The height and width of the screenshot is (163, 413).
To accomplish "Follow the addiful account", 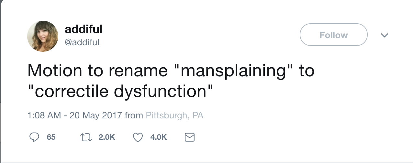I will [334, 35].
